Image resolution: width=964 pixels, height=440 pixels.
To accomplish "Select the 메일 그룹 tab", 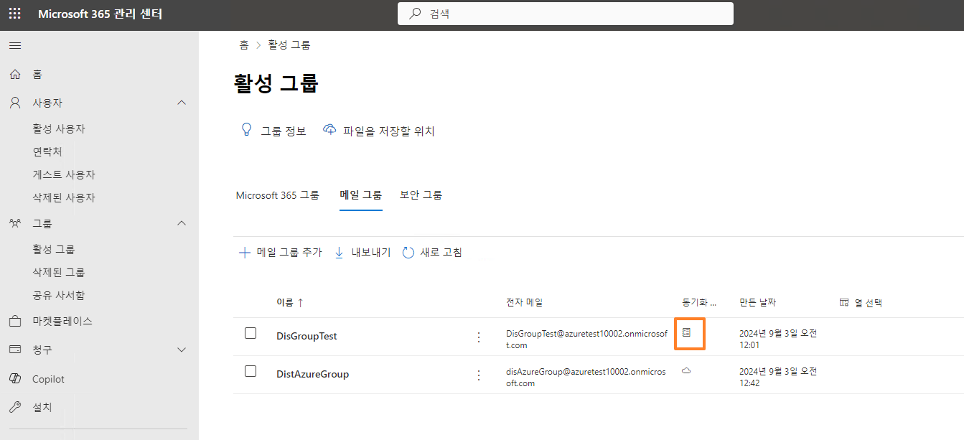I will tap(361, 195).
